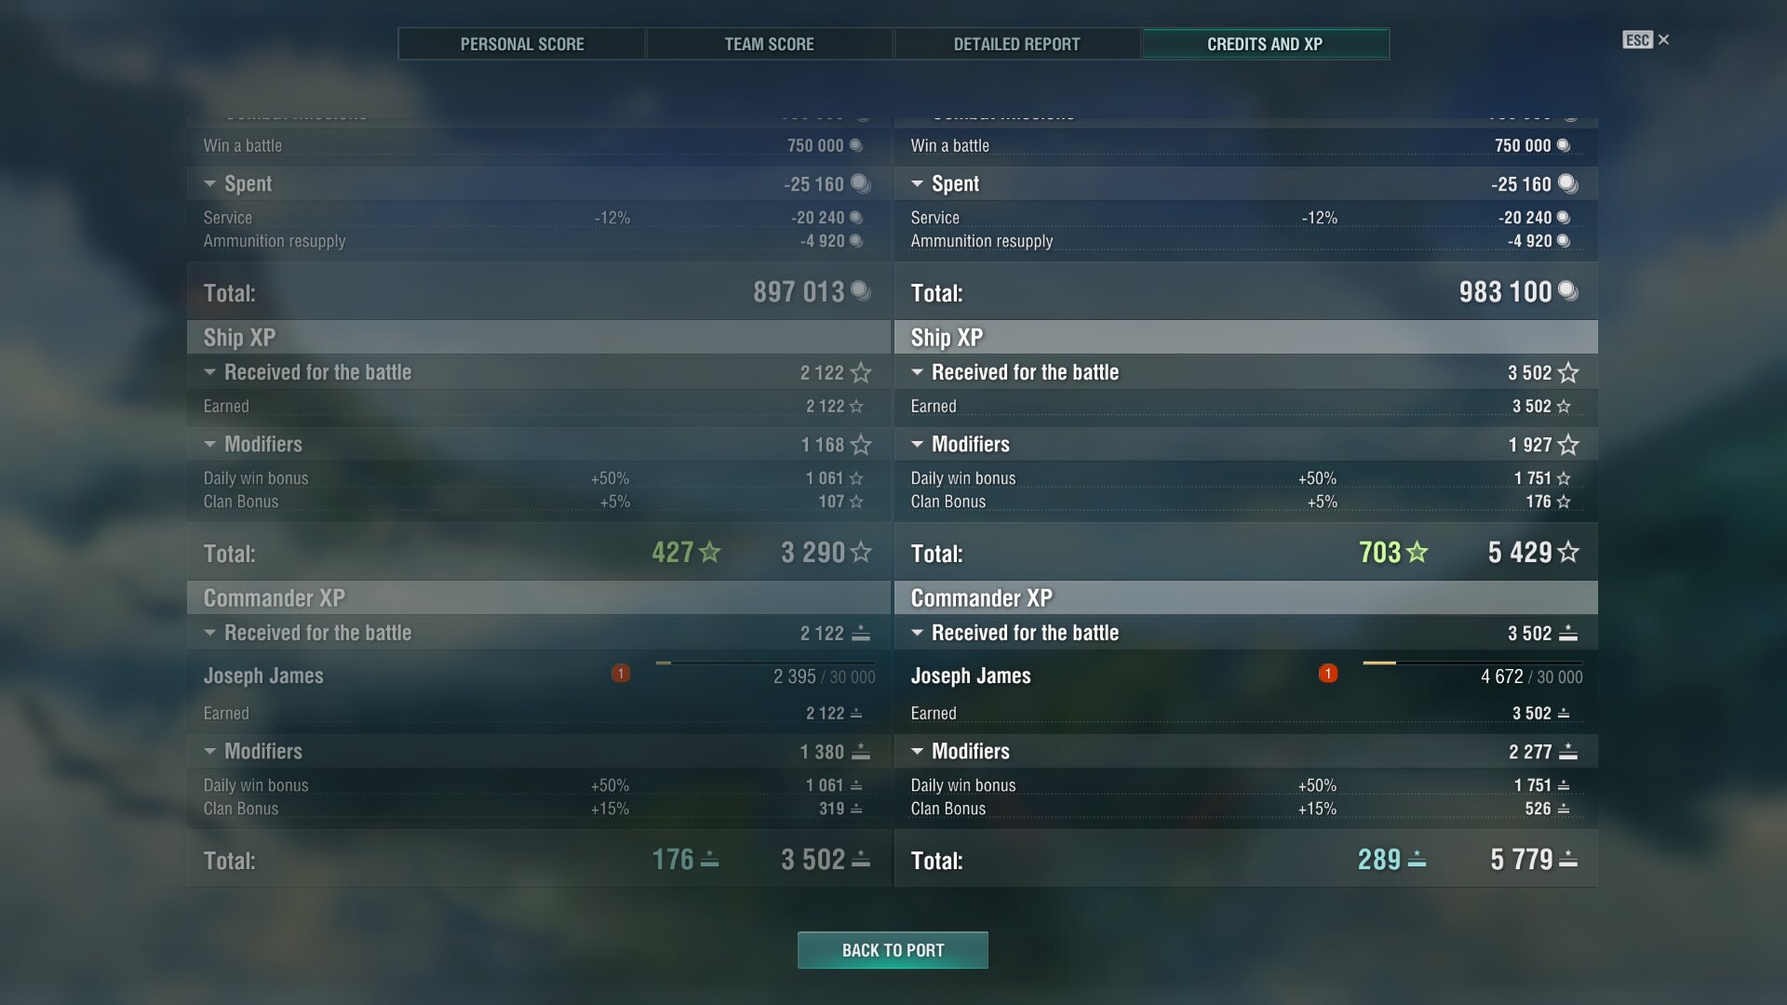Click the red skill point badge by right Joseph James
The height and width of the screenshot is (1005, 1787).
pyautogui.click(x=1328, y=673)
